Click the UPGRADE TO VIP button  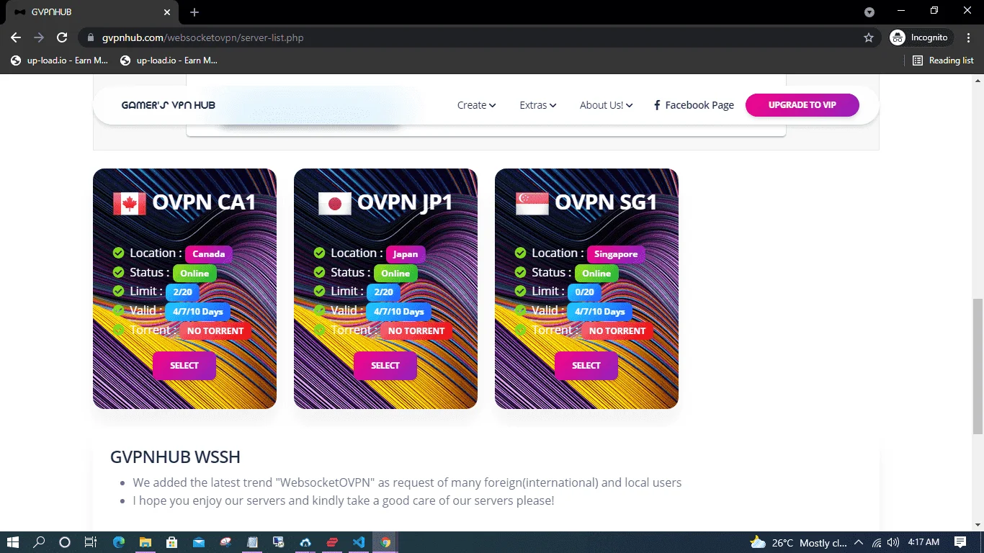(802, 105)
